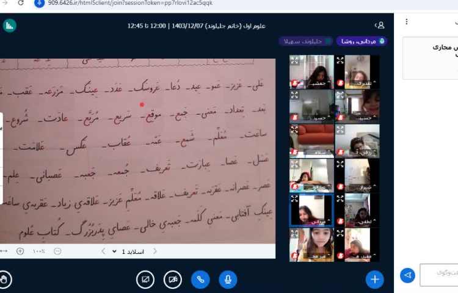Select the browser address bar URL
This screenshot has width=458, height=293.
[130, 3]
